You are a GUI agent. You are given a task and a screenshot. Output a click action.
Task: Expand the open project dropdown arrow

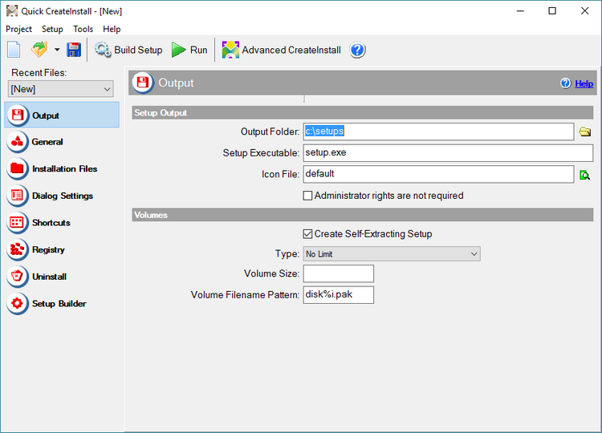point(57,50)
